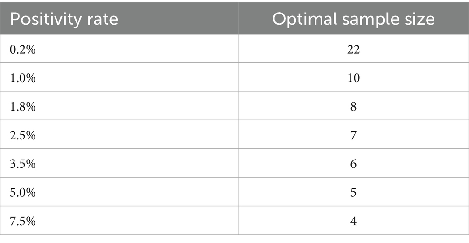Click the sample size value 5

pyautogui.click(x=353, y=192)
